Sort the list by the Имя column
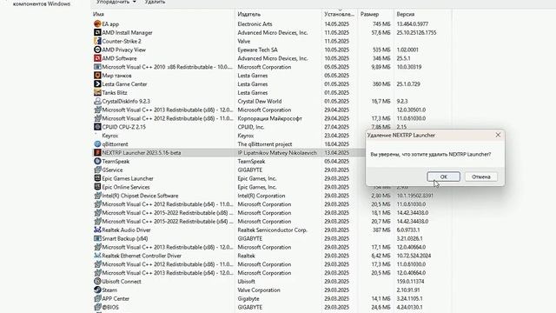Viewport: 556px width, 313px height. [x=98, y=14]
